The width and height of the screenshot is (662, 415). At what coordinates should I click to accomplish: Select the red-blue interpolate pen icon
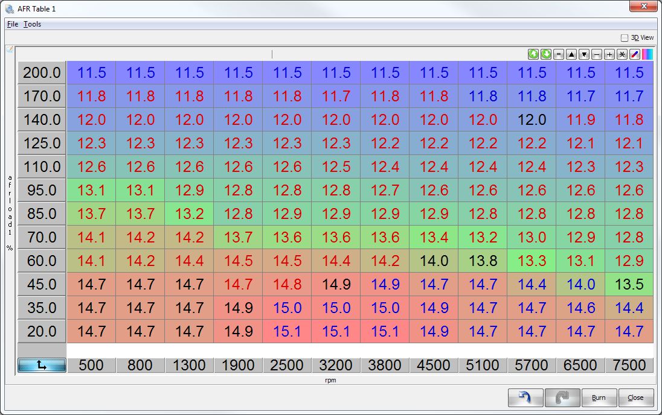635,54
